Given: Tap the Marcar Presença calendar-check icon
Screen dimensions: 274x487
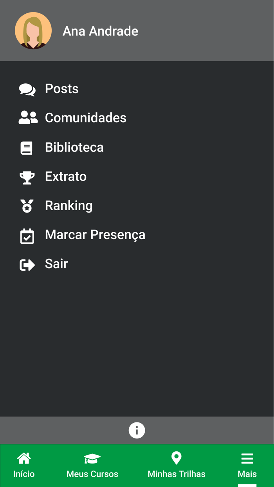Looking at the screenshot, I should click(27, 234).
